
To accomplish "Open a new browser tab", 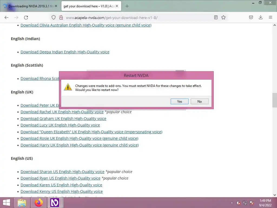I will point(127,6).
